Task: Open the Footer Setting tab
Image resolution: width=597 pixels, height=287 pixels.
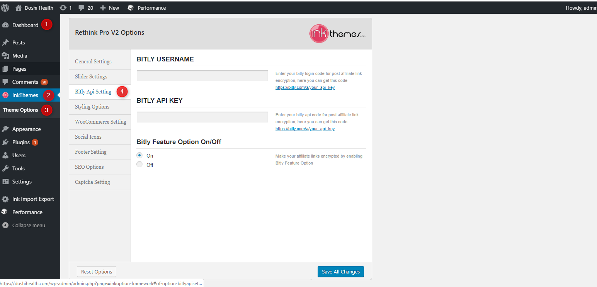Action: (x=100, y=152)
